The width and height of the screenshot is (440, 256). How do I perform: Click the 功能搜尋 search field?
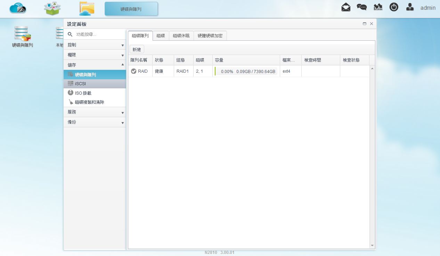click(x=100, y=34)
